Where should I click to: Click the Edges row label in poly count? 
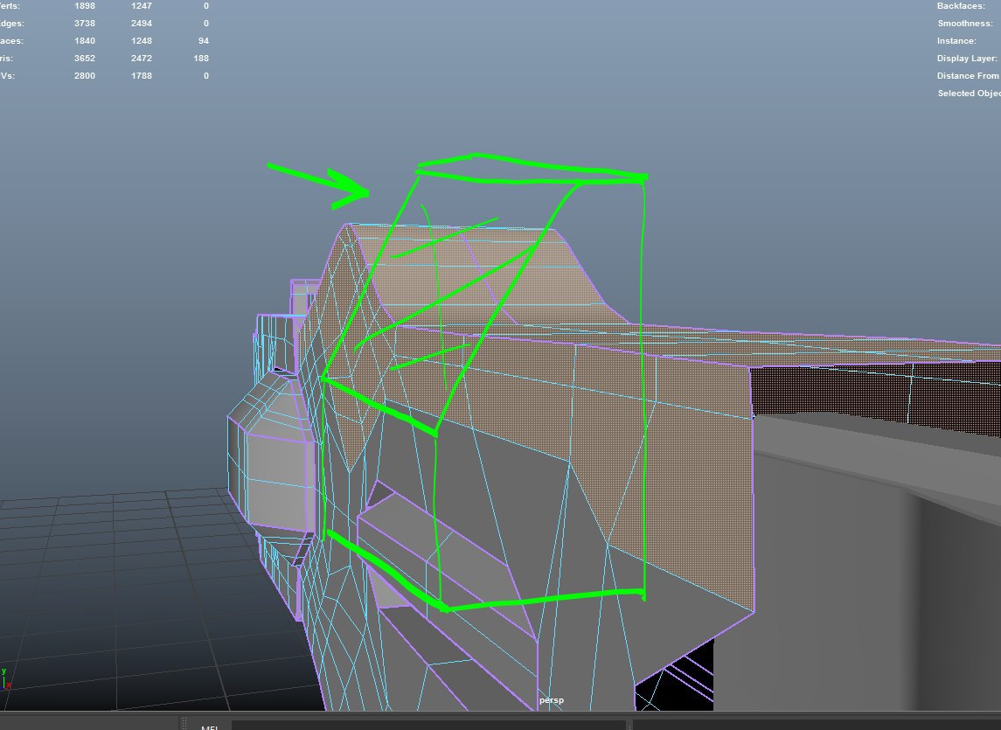[12, 24]
